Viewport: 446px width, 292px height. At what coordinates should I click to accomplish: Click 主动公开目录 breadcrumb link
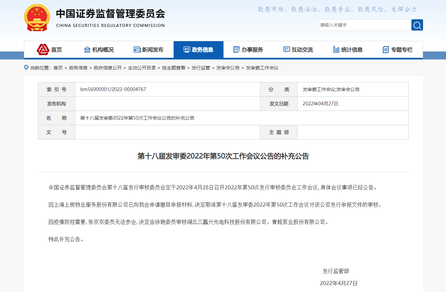[x=142, y=68]
